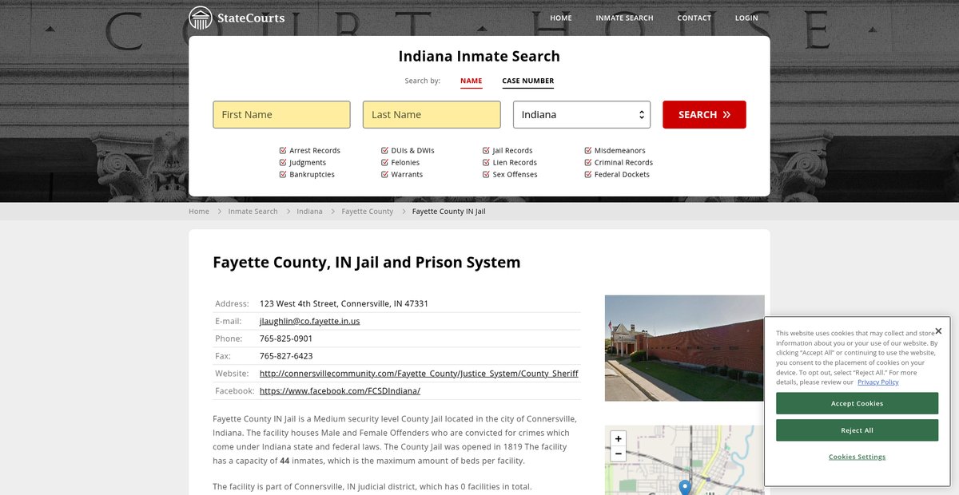Zoom in on the map
The width and height of the screenshot is (959, 495).
coord(618,438)
